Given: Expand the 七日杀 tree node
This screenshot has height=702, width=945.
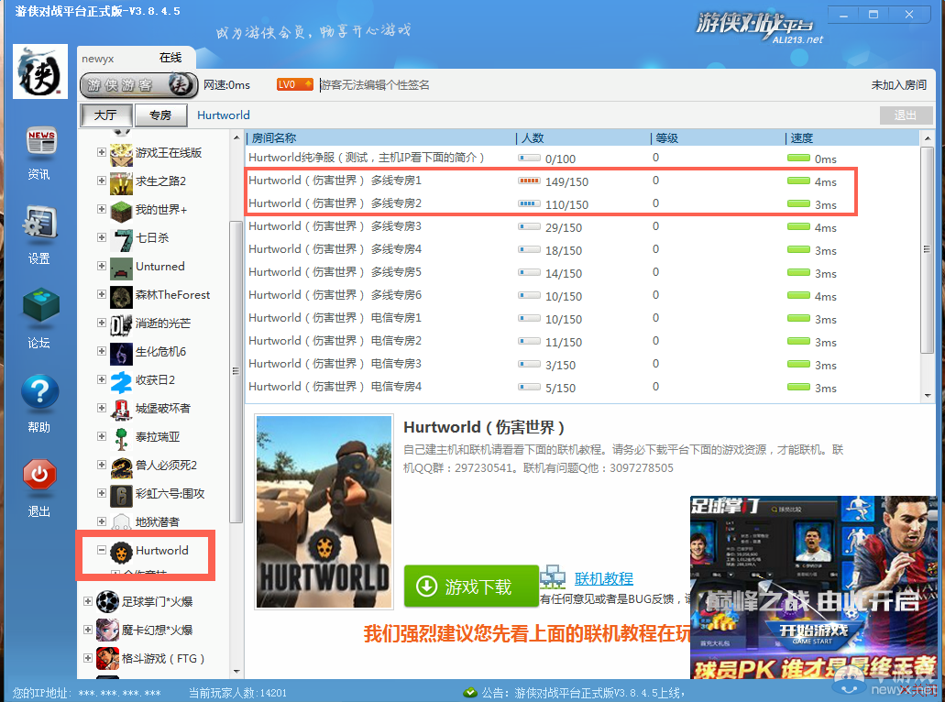Looking at the screenshot, I should click(x=101, y=237).
